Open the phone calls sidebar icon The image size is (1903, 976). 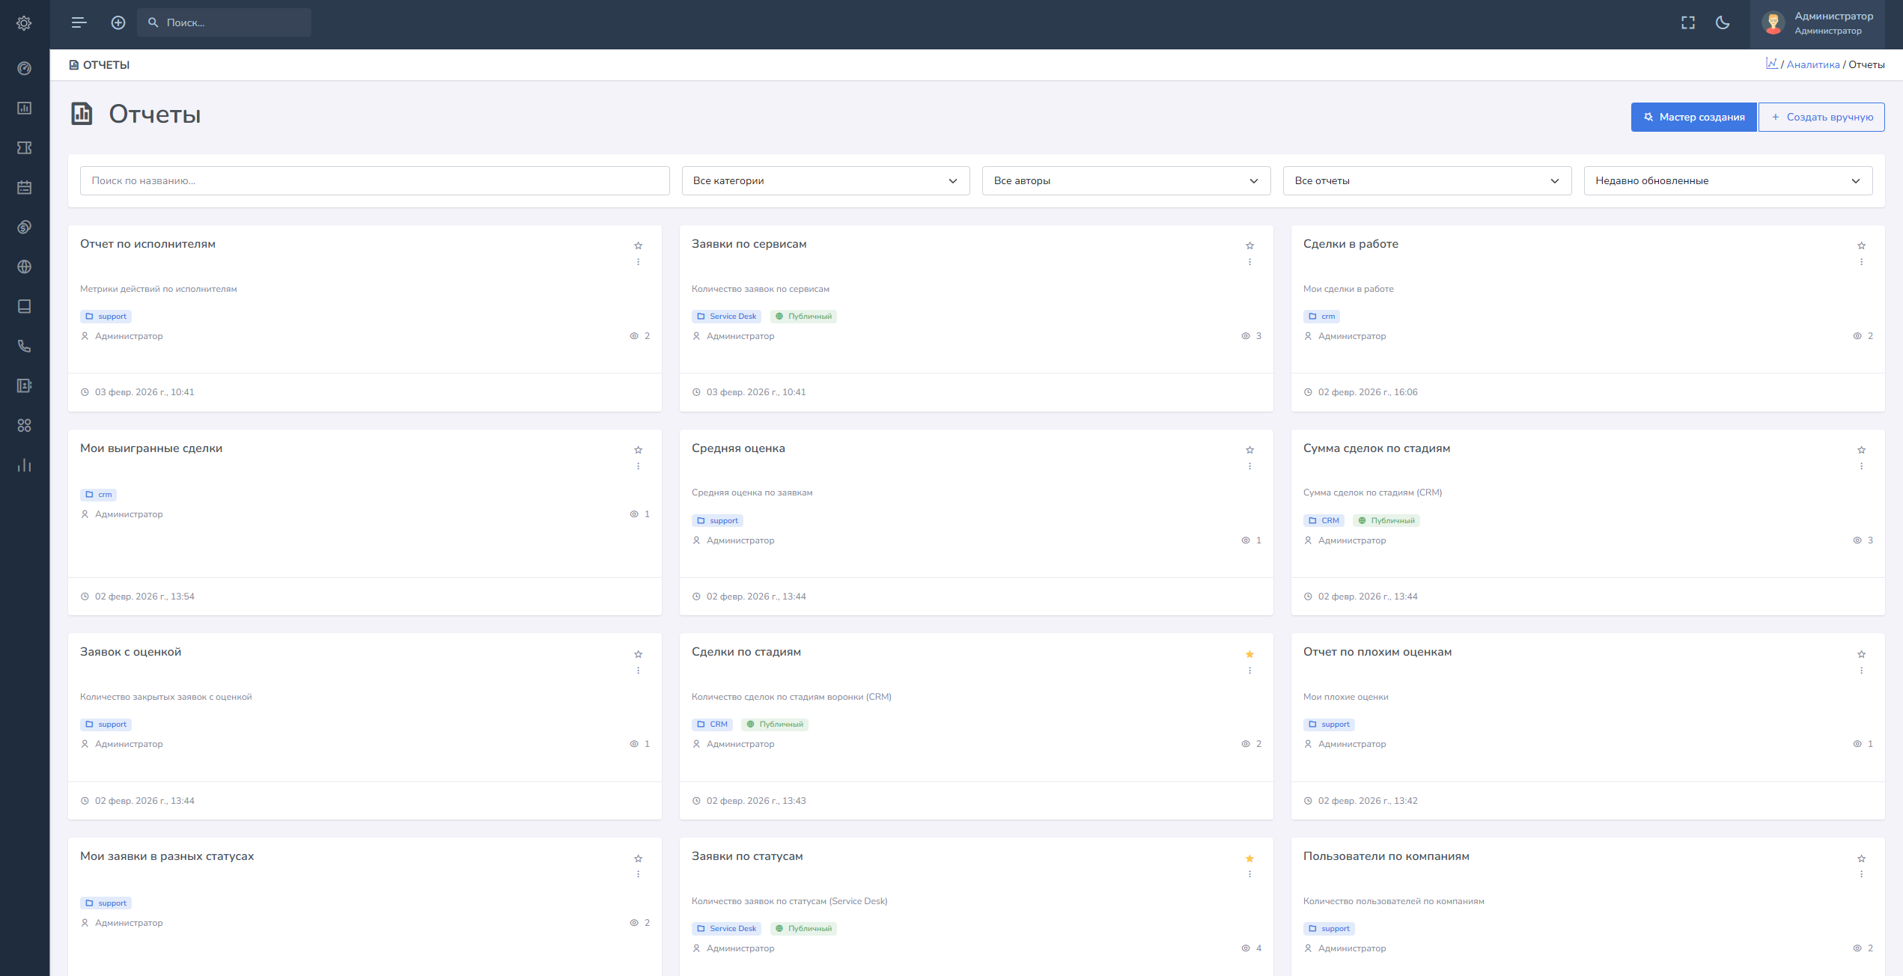tap(24, 346)
